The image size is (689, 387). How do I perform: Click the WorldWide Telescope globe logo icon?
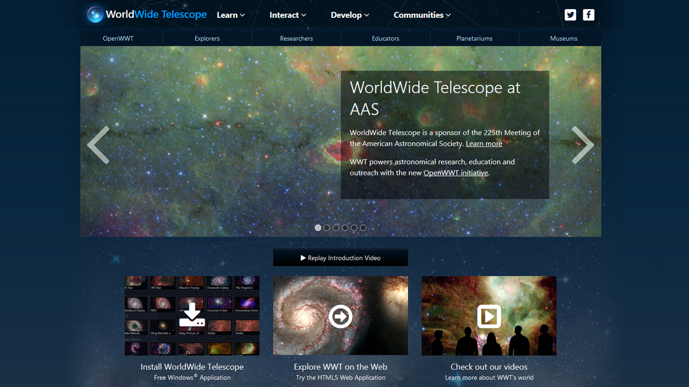(95, 14)
